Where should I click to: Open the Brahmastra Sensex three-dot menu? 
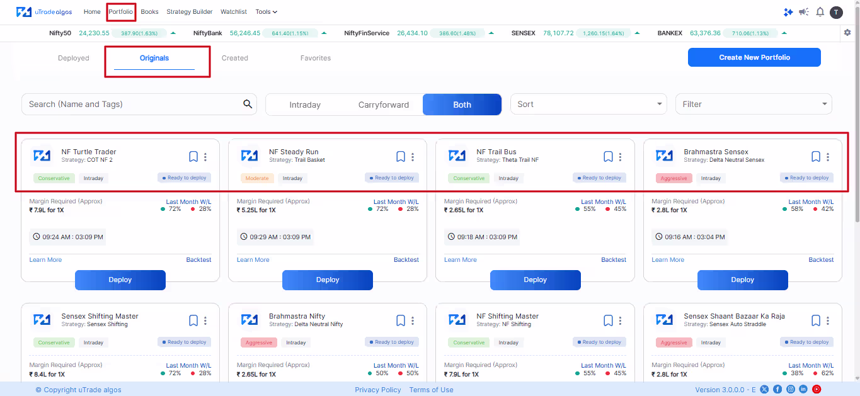click(x=828, y=157)
